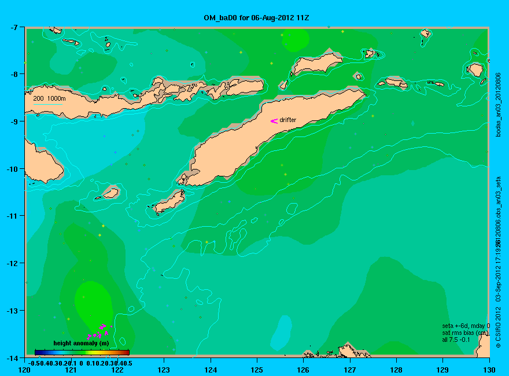Click the vertical "© CSIRO 2012" copyright text
509x376 pixels.
(498, 327)
